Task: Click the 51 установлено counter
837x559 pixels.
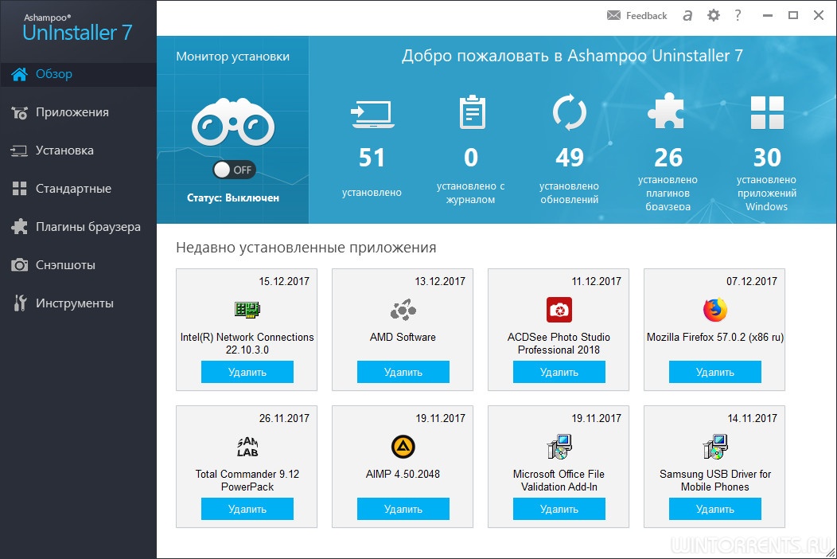Action: 372,171
